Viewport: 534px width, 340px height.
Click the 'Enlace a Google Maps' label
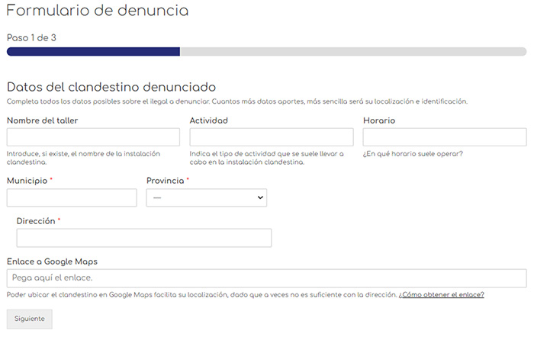click(x=52, y=261)
